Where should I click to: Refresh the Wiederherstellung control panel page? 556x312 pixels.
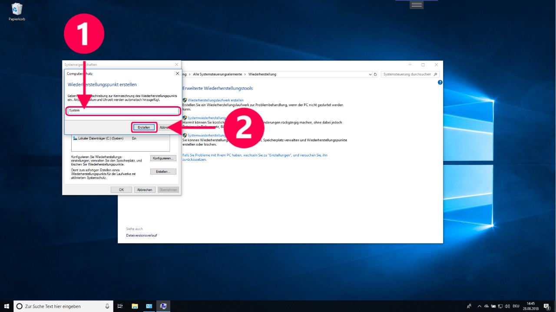(375, 75)
